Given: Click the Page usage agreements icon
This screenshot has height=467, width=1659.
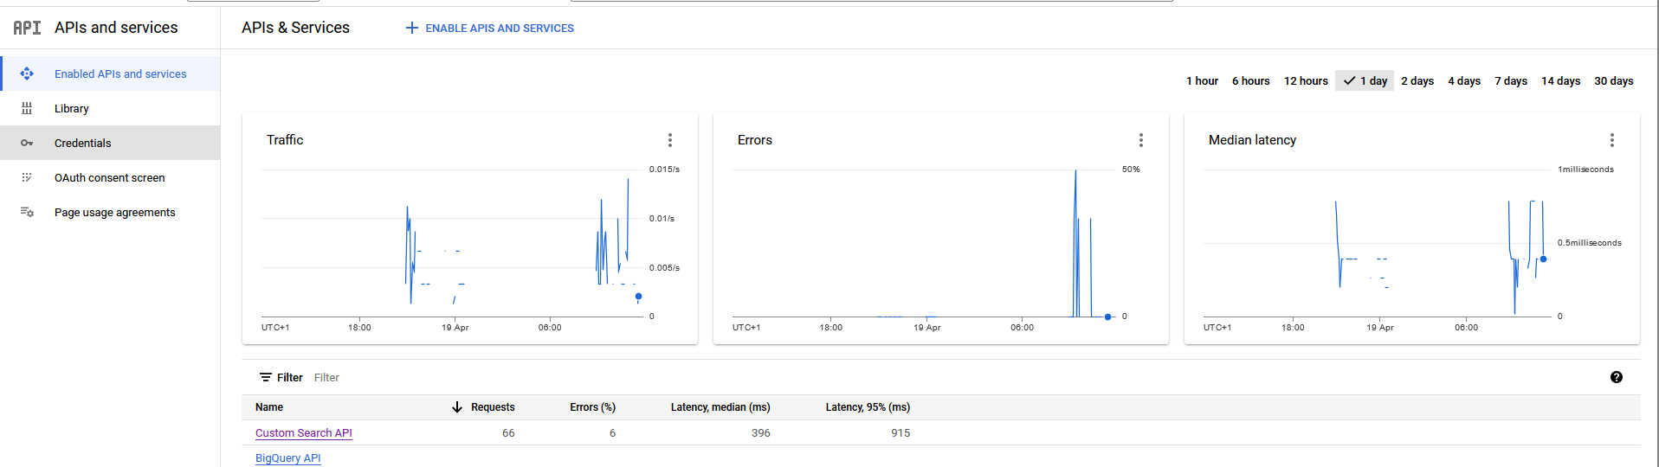Looking at the screenshot, I should 27,212.
